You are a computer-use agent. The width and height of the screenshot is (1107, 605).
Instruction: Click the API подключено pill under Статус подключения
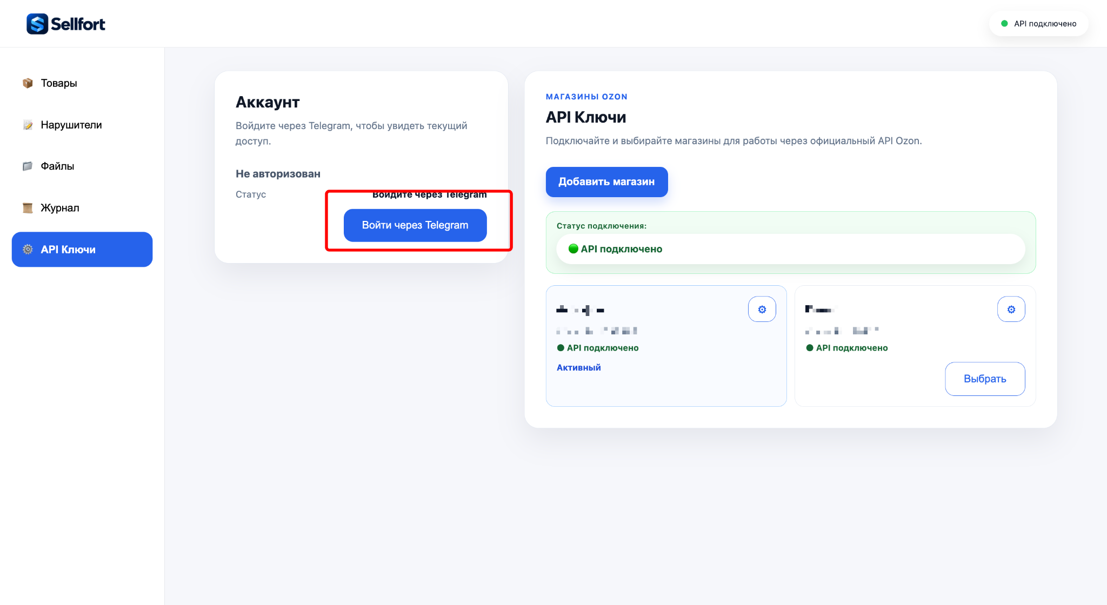pos(791,249)
